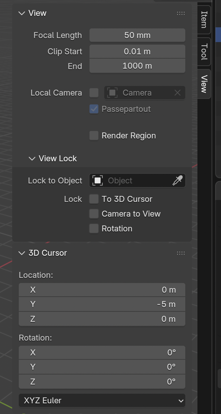Open the XYZ Euler rotation mode dropdown
The image size is (221, 414).
102,400
